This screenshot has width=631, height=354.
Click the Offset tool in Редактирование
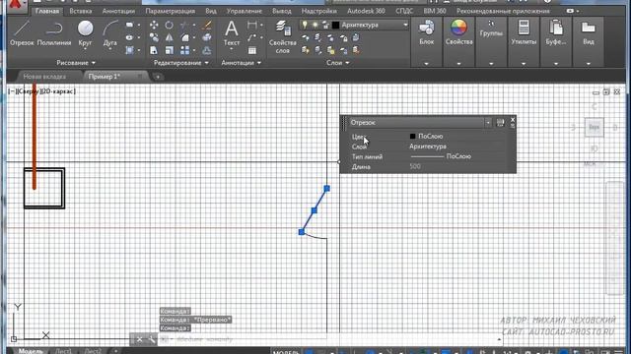(207, 50)
